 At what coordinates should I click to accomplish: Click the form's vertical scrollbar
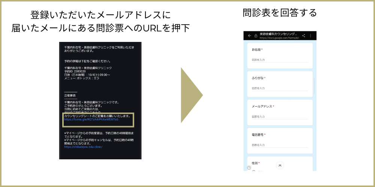coord(314,86)
